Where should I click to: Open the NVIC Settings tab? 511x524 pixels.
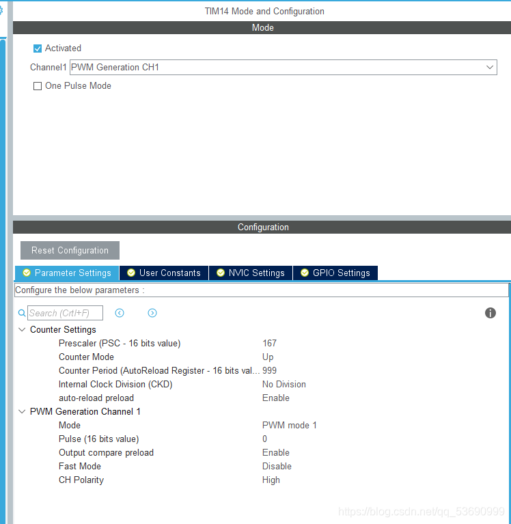pyautogui.click(x=251, y=273)
